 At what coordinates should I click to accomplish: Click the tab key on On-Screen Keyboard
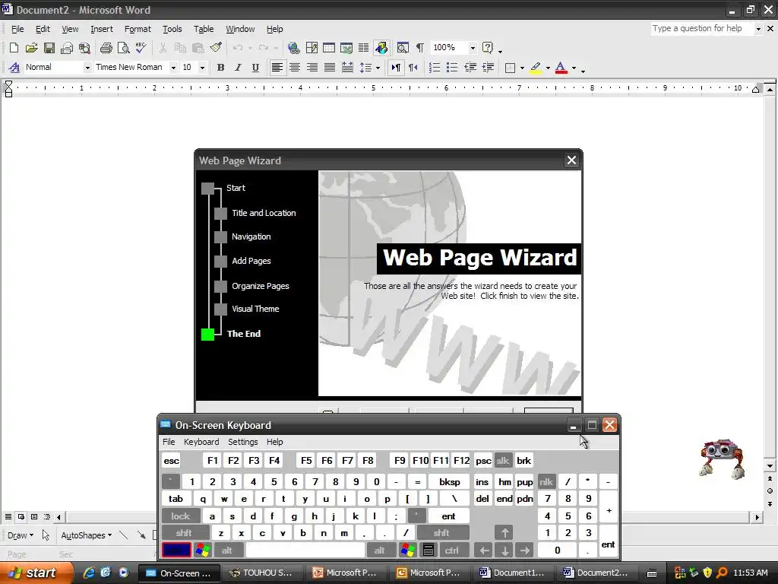click(x=176, y=499)
